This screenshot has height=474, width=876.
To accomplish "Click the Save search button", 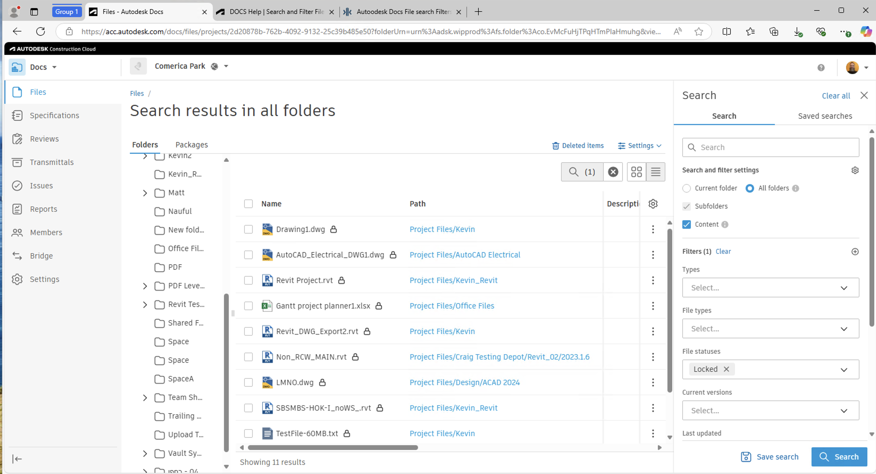I will click(770, 457).
